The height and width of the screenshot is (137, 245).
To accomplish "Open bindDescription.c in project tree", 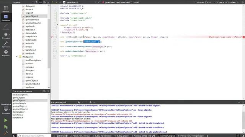I will pos(33,60).
